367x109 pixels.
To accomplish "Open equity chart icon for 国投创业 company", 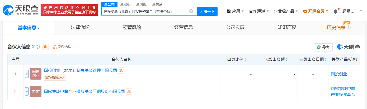I will coord(121,70).
